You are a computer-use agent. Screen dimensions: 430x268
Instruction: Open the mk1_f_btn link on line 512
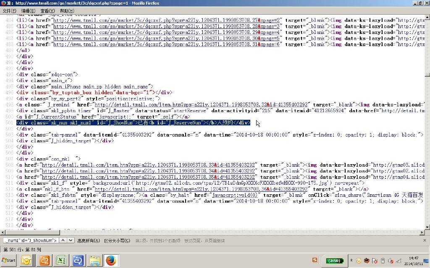tap(201, 189)
